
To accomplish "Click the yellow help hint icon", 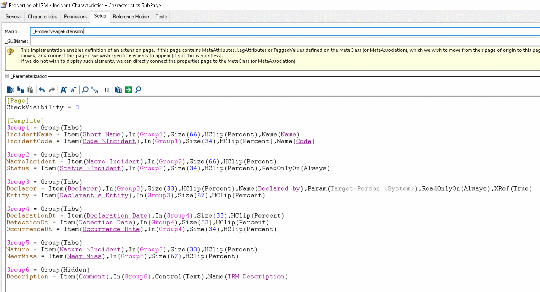I will point(10,52).
